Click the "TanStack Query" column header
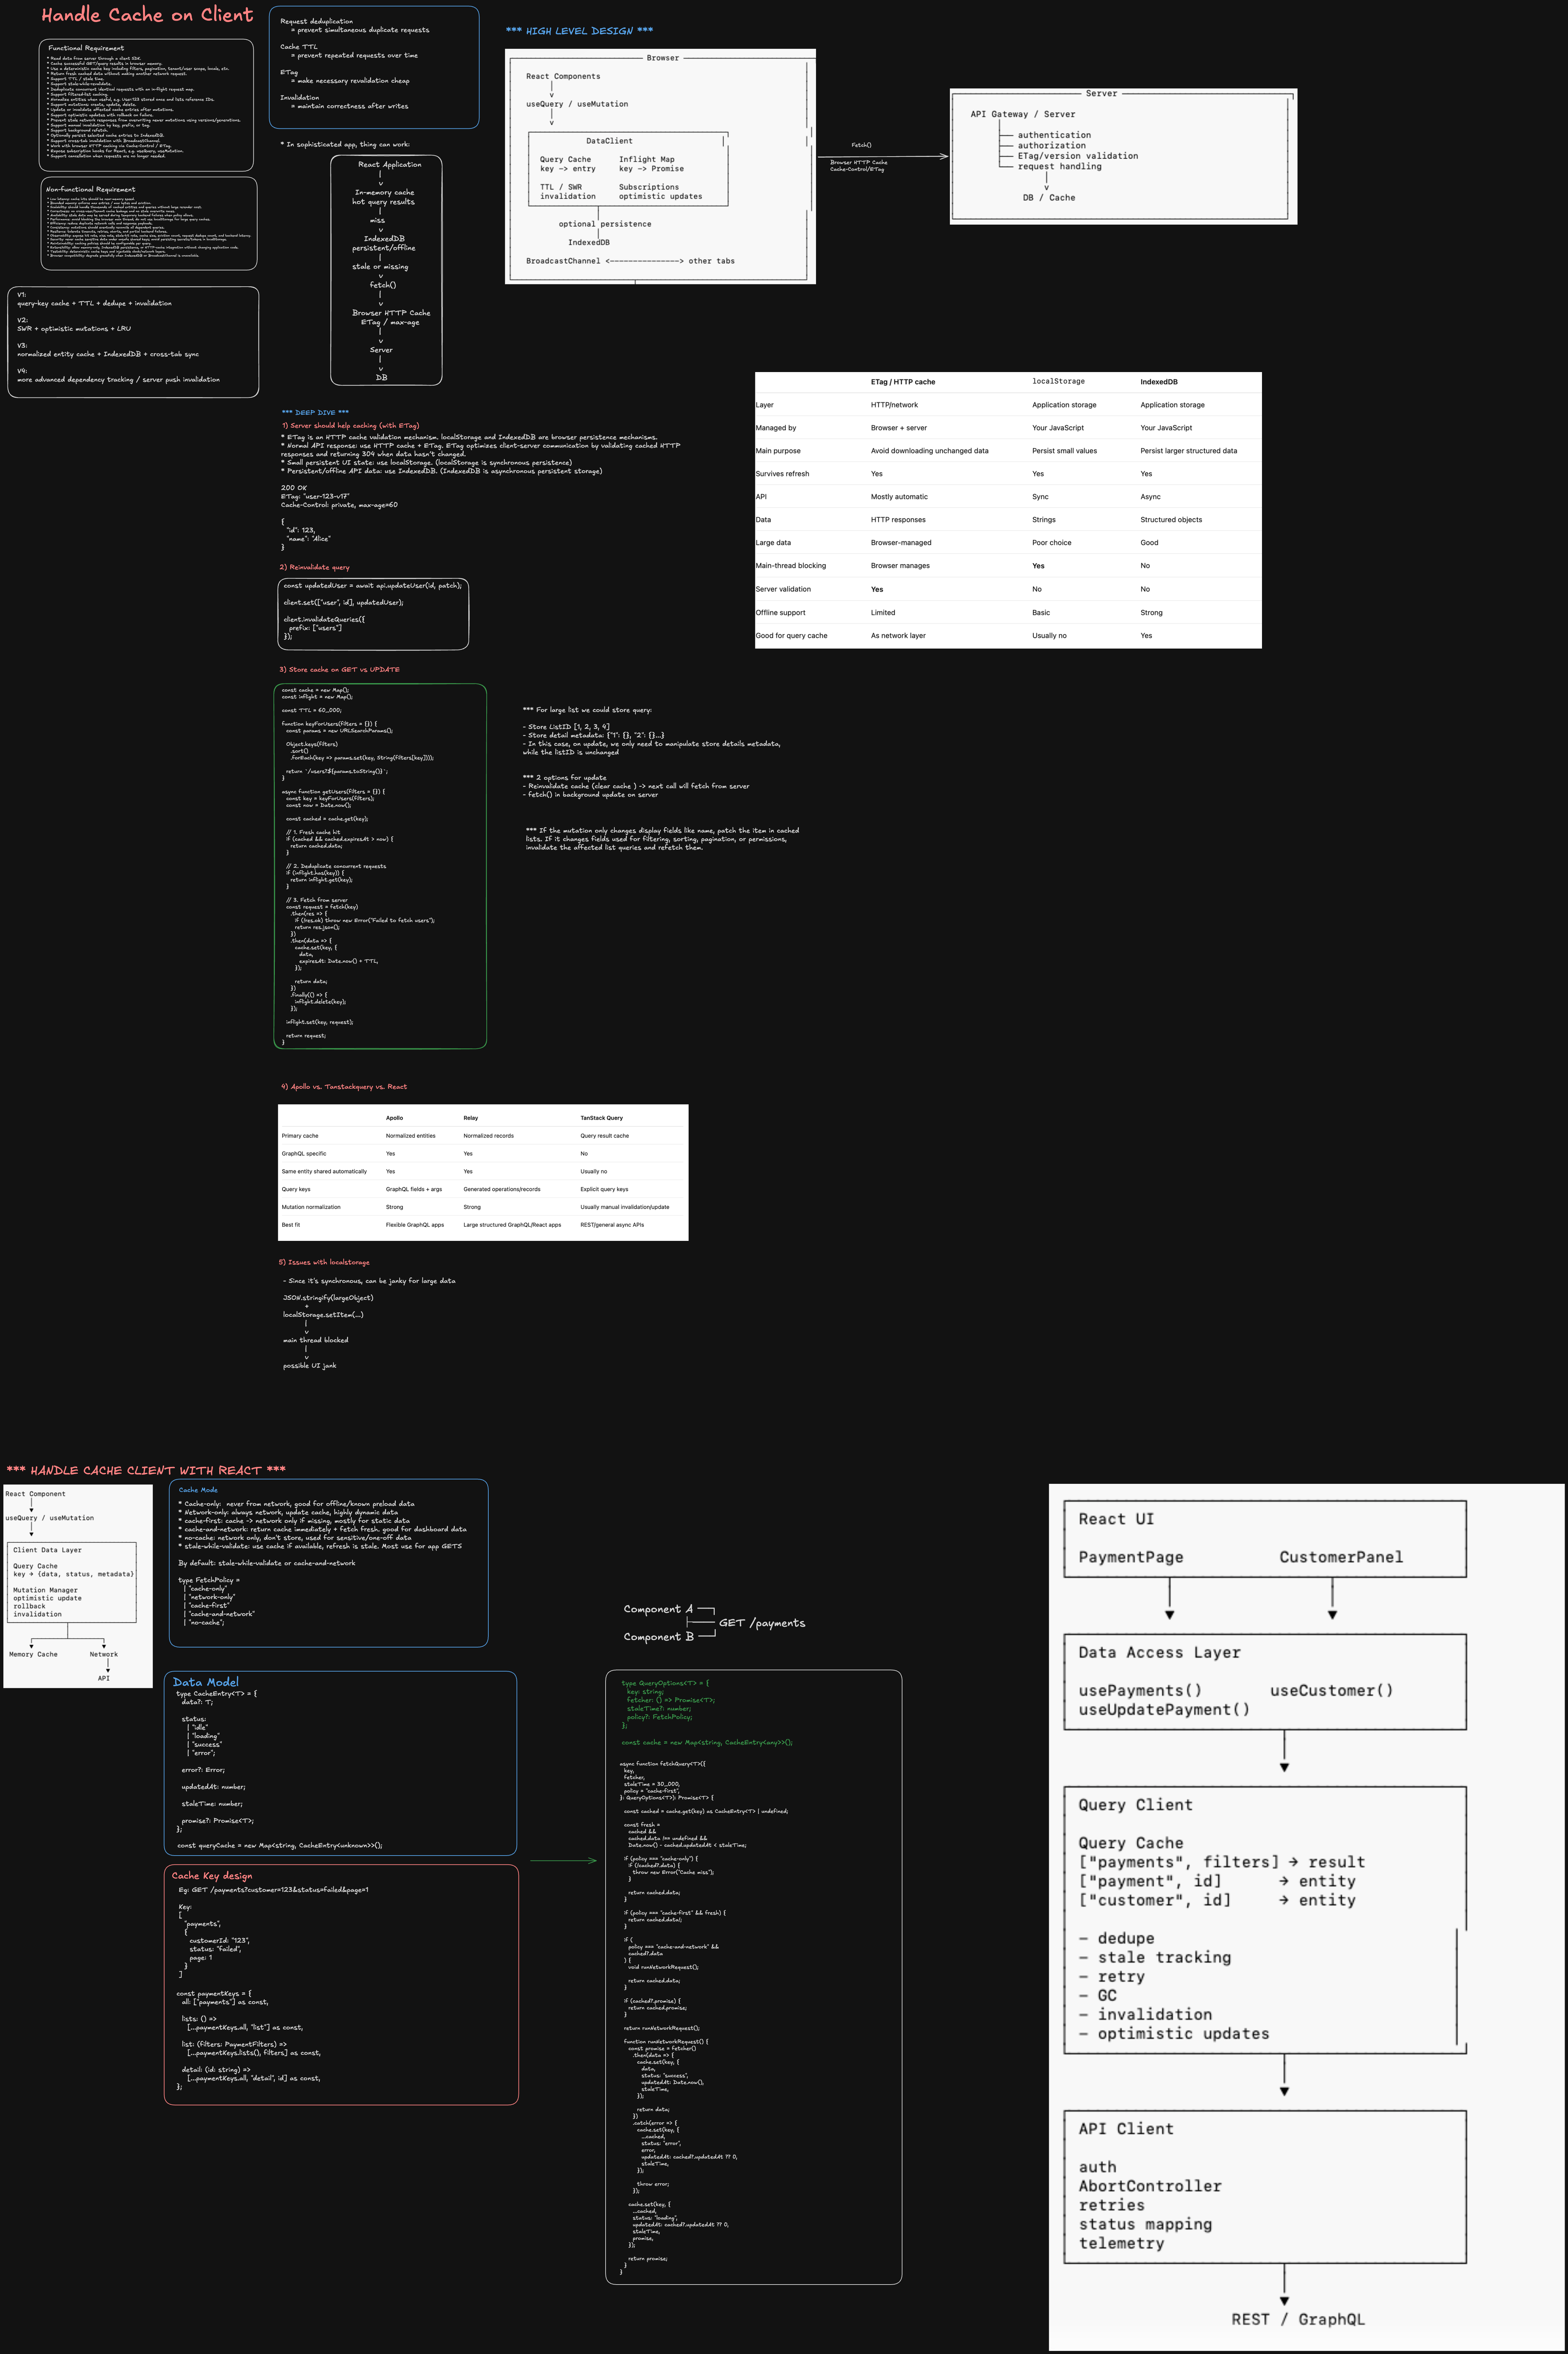This screenshot has height=2354, width=1568. [601, 1118]
